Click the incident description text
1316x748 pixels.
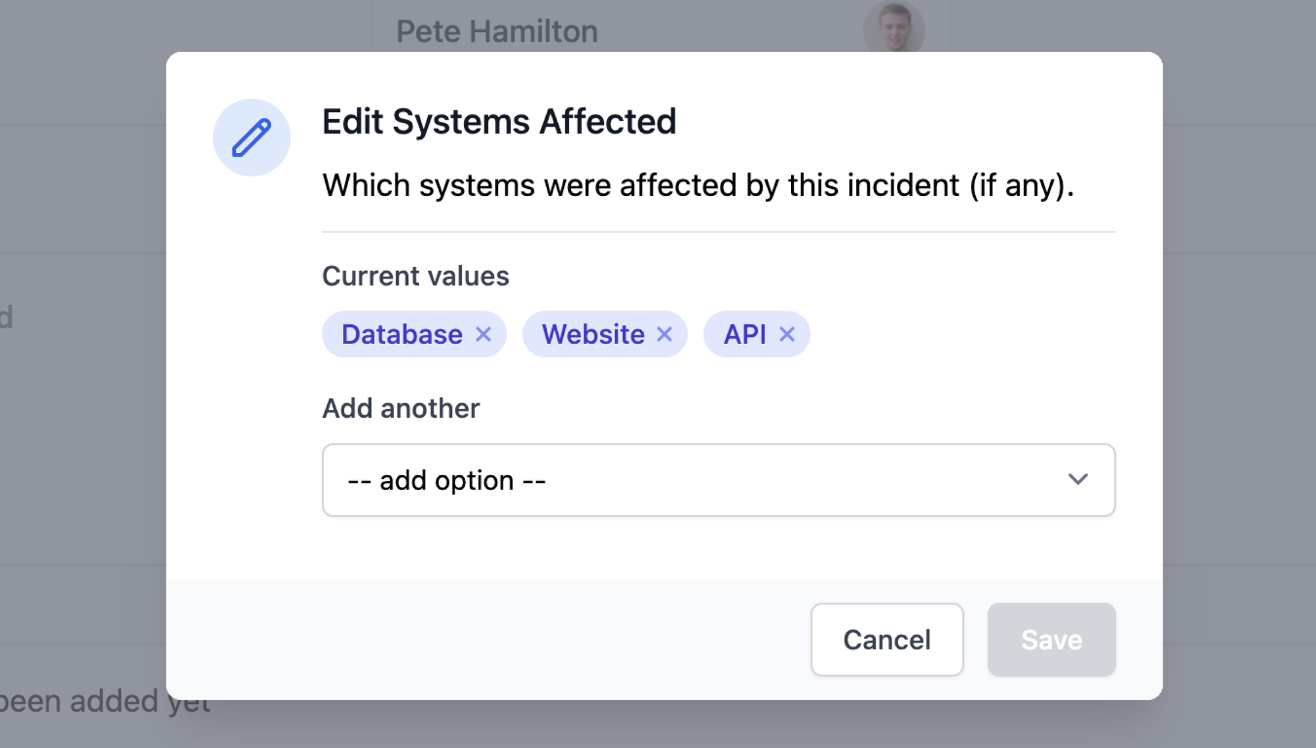697,185
